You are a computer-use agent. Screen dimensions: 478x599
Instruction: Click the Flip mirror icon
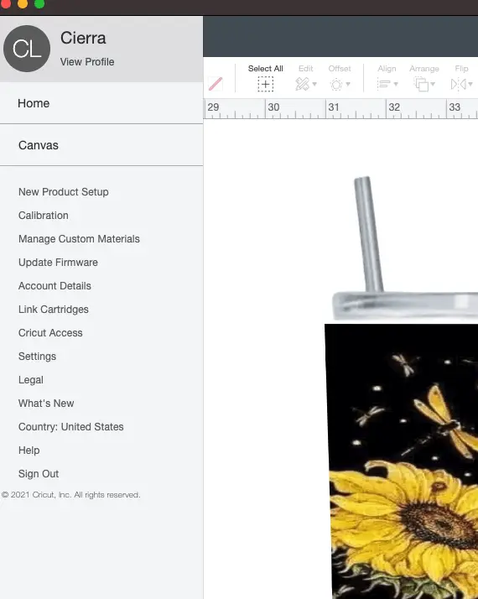tap(458, 84)
